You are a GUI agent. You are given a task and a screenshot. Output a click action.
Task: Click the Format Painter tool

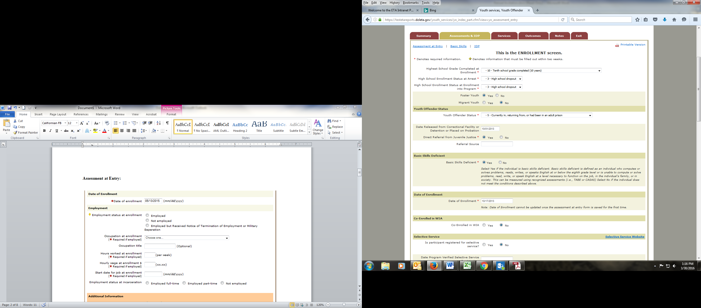point(26,133)
